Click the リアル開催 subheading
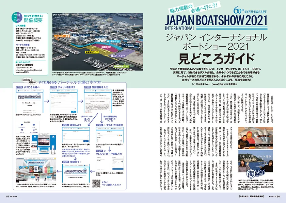Screen dimensions: 286x203 click(21, 26)
